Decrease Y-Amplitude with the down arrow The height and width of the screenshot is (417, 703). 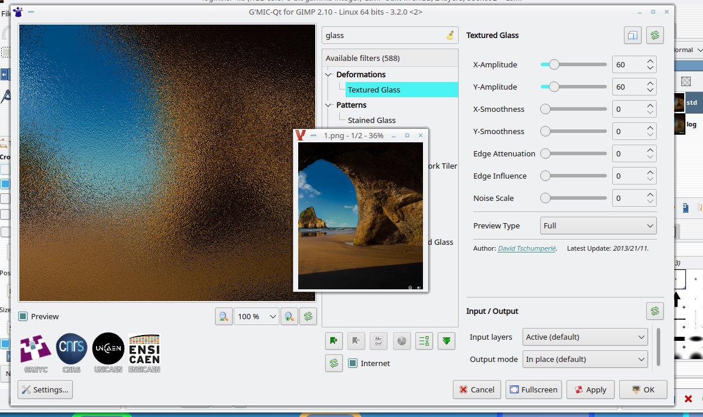click(650, 91)
